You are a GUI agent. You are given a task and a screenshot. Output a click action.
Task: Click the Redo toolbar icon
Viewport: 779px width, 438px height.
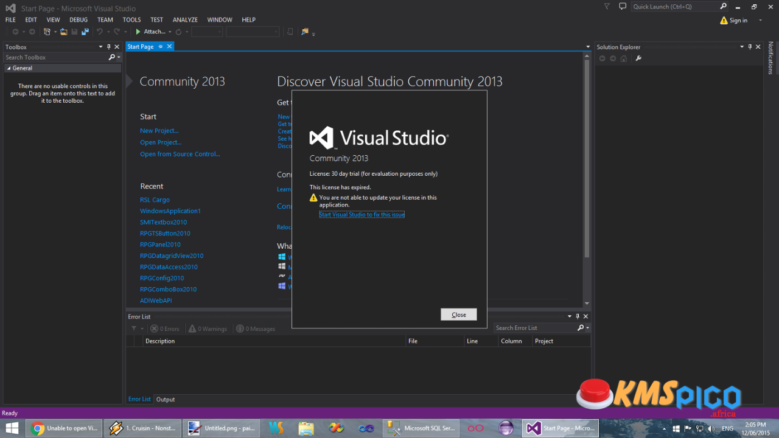coord(117,32)
